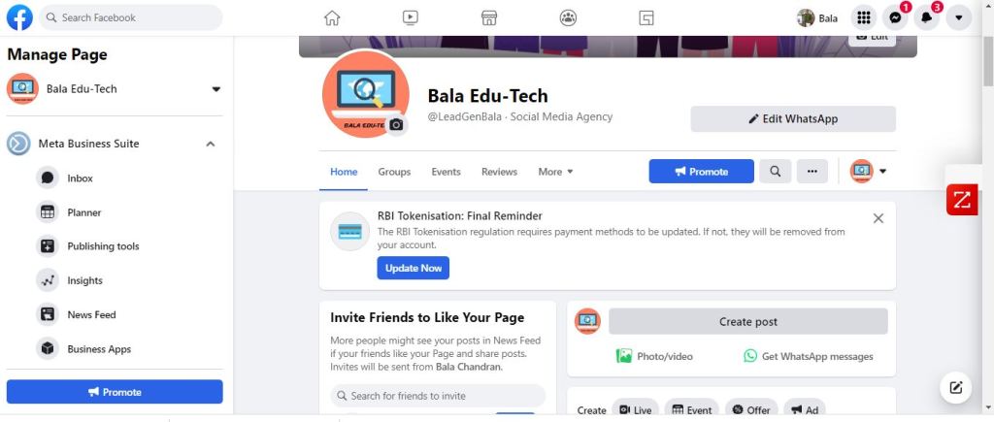Screen dimensions: 994x422
Task: Open the account dropdown arrow at top right
Action: (x=958, y=17)
